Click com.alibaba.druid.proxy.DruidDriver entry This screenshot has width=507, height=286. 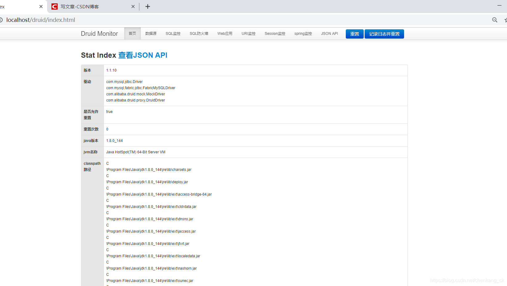[x=136, y=100]
